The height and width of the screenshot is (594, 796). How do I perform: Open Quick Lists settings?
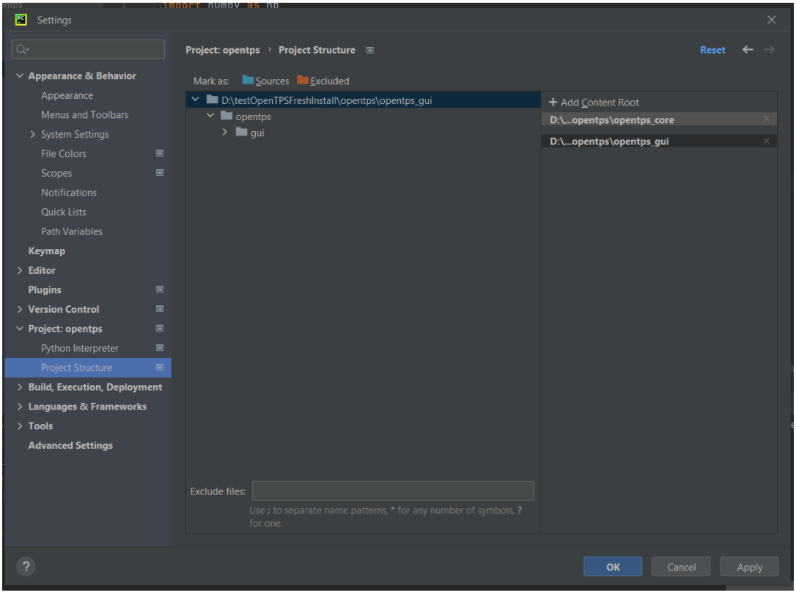click(x=64, y=212)
